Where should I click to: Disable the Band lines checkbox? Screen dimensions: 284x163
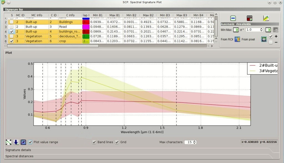click(x=94, y=142)
